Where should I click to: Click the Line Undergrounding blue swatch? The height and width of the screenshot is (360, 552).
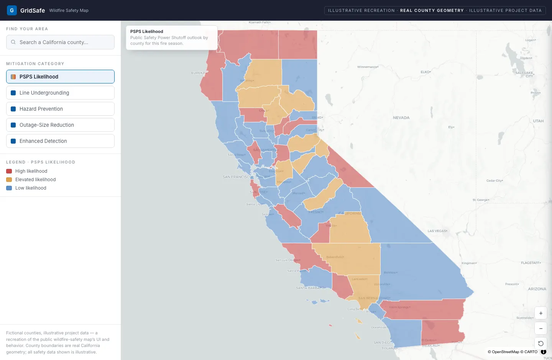[13, 93]
